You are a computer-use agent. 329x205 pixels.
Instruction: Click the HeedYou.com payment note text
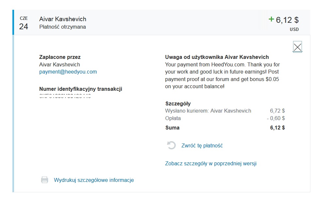(x=222, y=75)
